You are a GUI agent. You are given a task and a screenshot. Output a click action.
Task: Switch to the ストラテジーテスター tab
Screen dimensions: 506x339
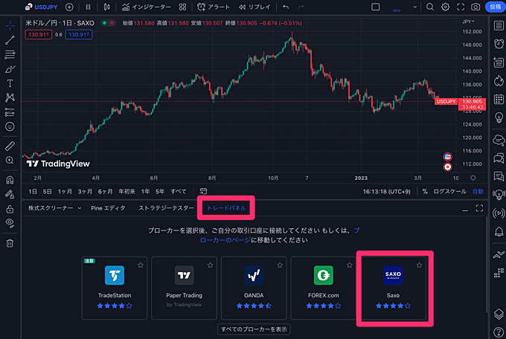(x=166, y=208)
